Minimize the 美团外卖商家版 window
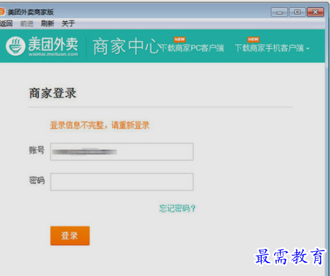Image resolution: width=330 pixels, height=276 pixels. [x=279, y=12]
